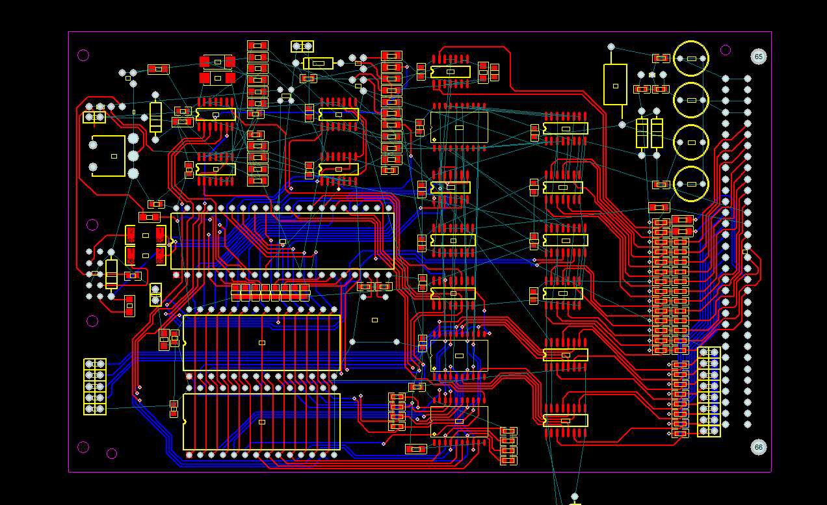Select the two-by-five pin header at lower left
827x505 pixels.
[95, 387]
